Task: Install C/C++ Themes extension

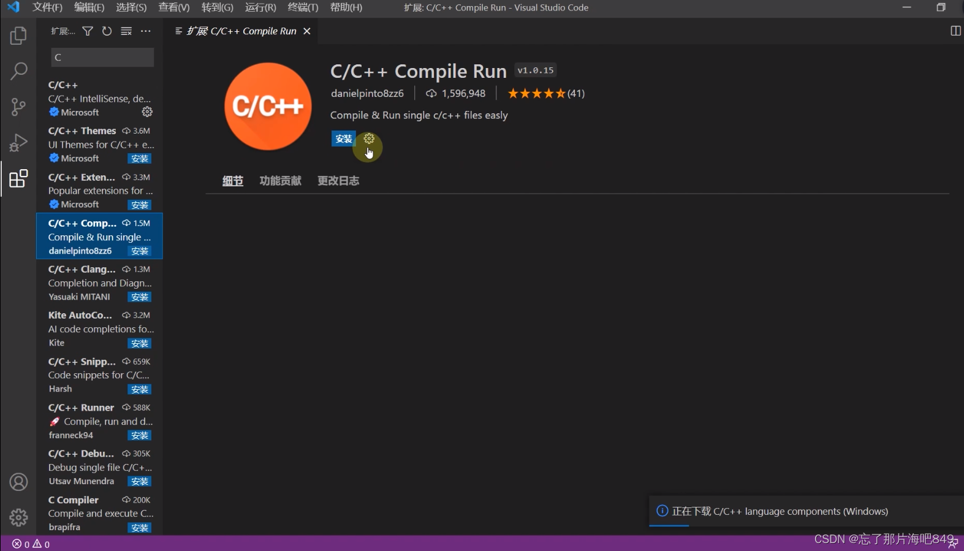Action: click(x=140, y=159)
